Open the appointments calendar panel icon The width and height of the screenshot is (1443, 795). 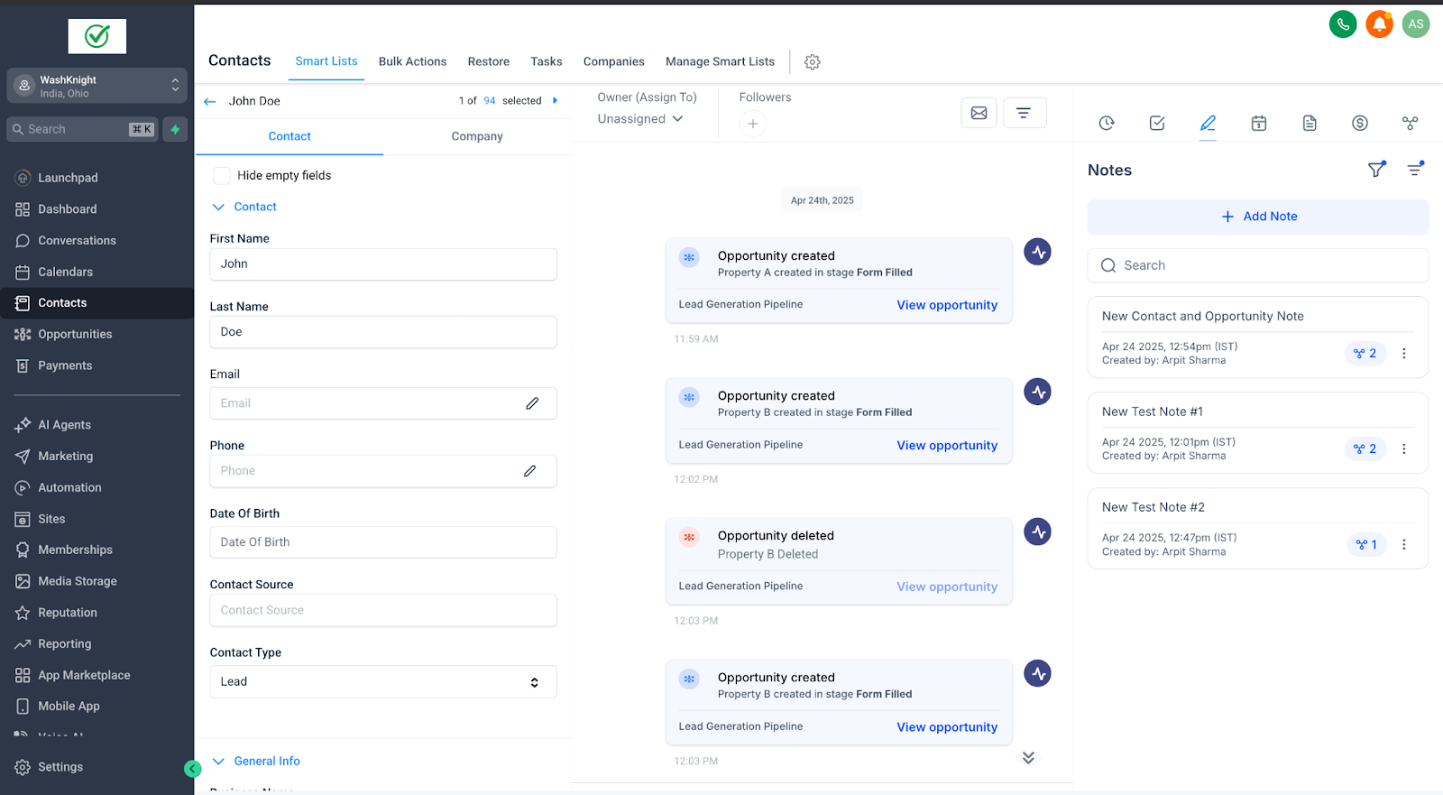tap(1259, 124)
